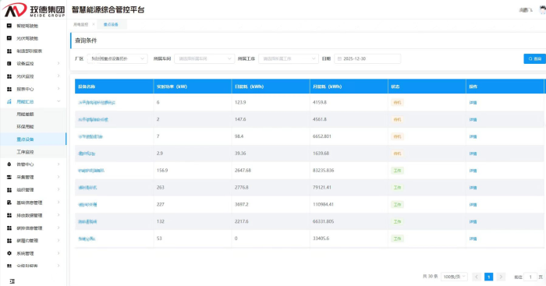Click the value 83235.836
Viewport: 546px width, 286px height.
click(324, 171)
